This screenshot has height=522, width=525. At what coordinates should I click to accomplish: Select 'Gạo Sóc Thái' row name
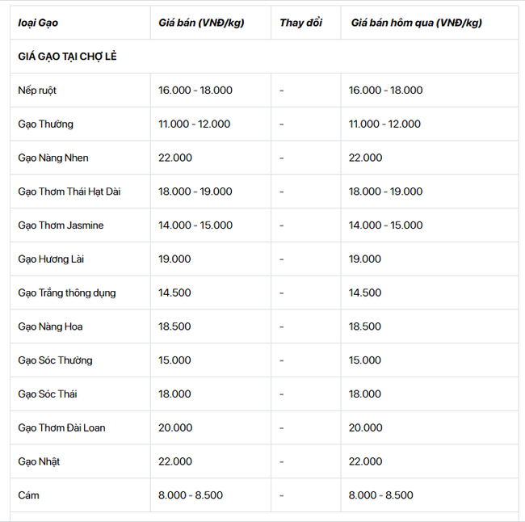point(48,394)
